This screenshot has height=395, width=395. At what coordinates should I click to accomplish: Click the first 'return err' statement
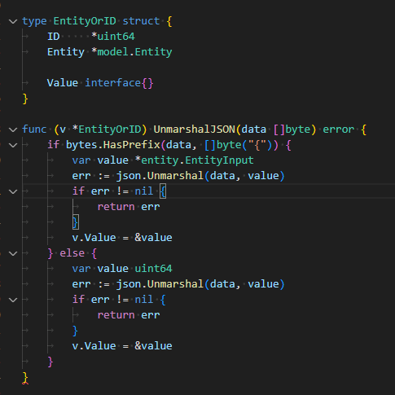129,207
